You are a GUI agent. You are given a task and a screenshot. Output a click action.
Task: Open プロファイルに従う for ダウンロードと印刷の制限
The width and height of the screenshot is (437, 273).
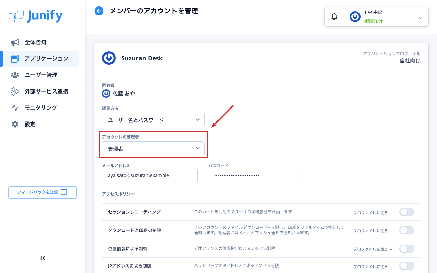coord(373,231)
